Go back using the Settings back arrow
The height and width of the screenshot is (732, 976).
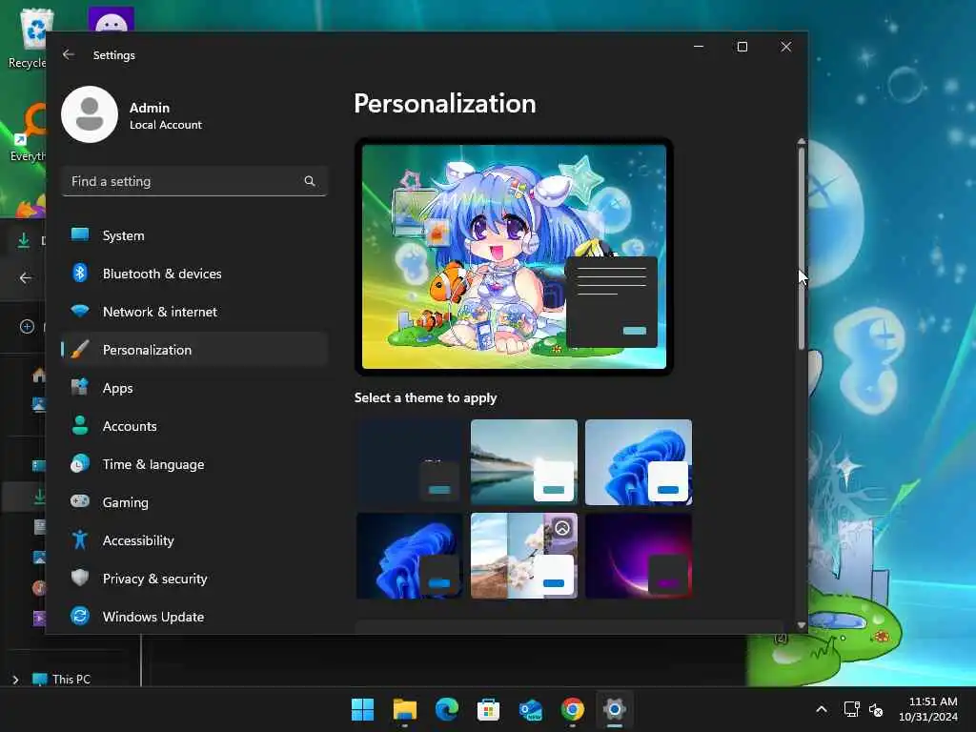[69, 54]
